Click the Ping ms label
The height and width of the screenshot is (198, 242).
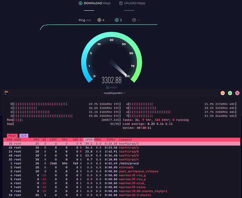[85, 20]
